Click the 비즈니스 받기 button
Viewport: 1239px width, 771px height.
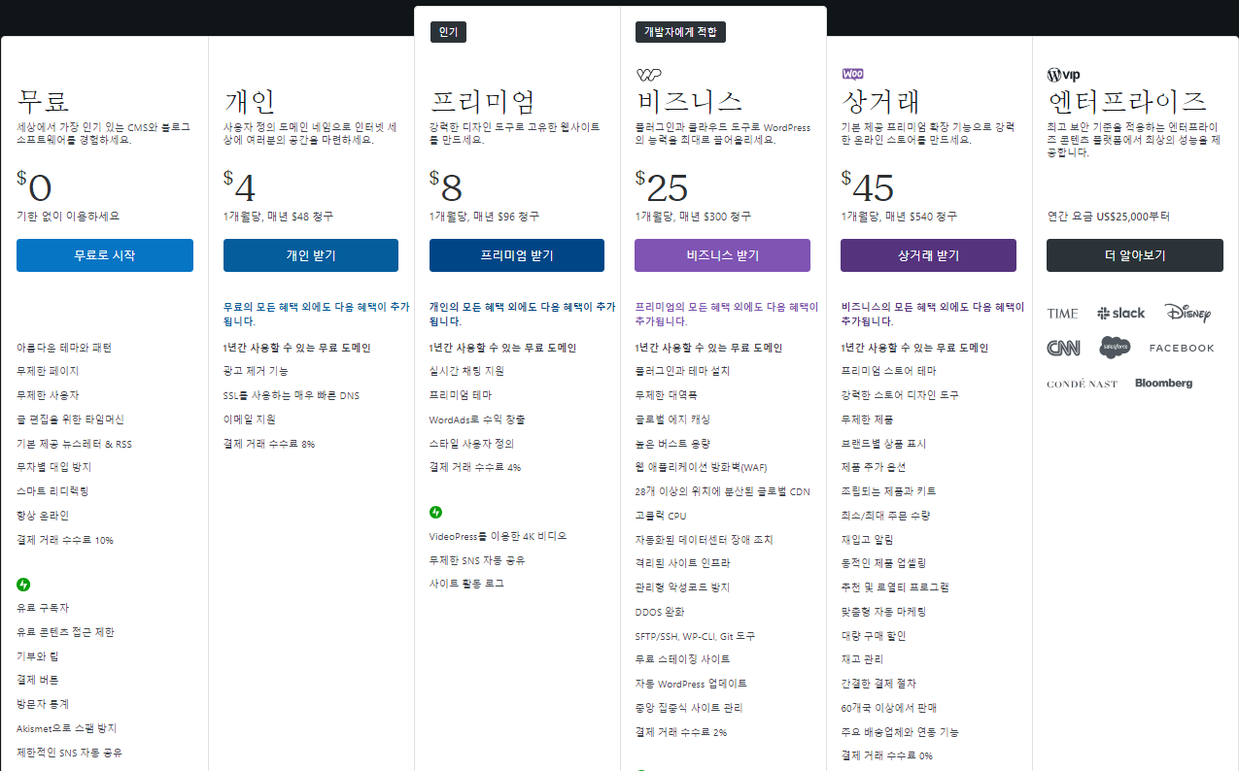(x=722, y=254)
